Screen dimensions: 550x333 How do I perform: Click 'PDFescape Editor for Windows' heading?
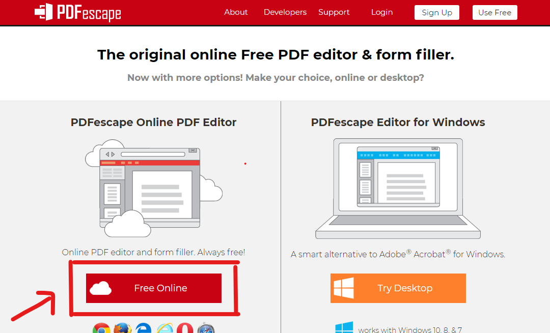pyautogui.click(x=398, y=122)
